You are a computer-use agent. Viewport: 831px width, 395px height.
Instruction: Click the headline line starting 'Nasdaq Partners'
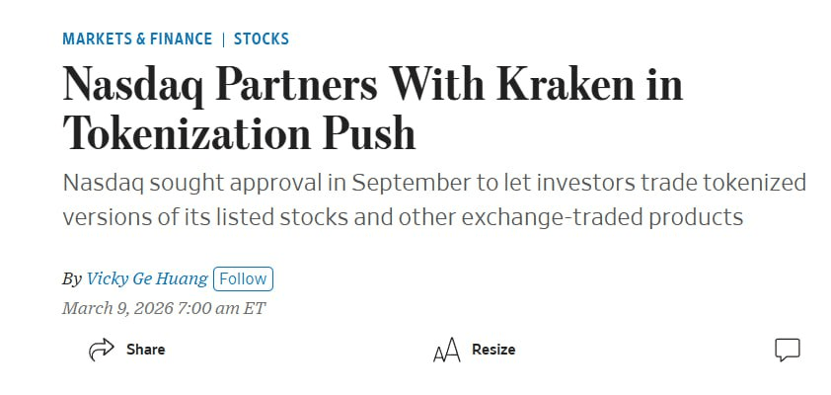point(372,87)
